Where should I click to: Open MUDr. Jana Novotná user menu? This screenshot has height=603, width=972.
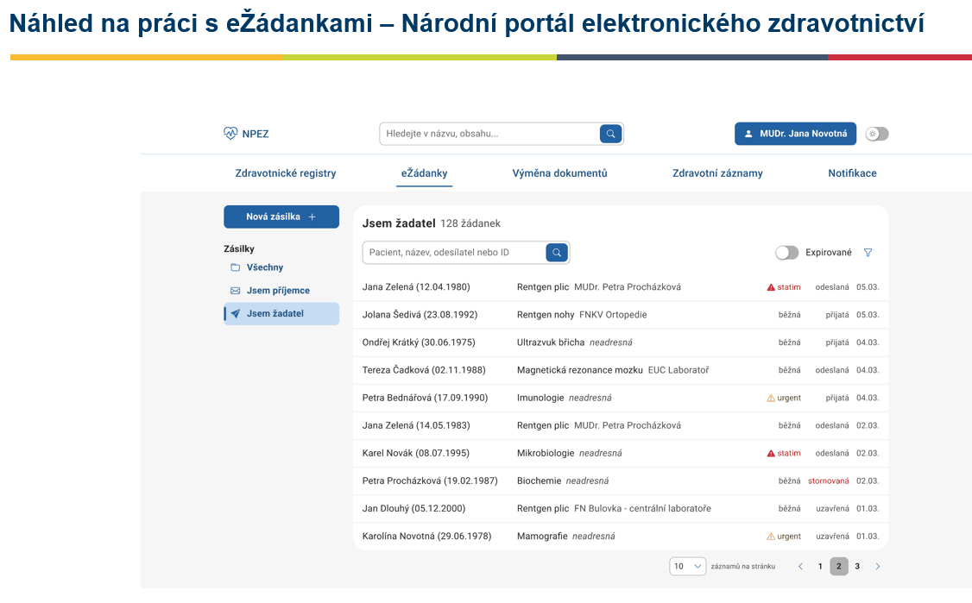[x=795, y=134]
